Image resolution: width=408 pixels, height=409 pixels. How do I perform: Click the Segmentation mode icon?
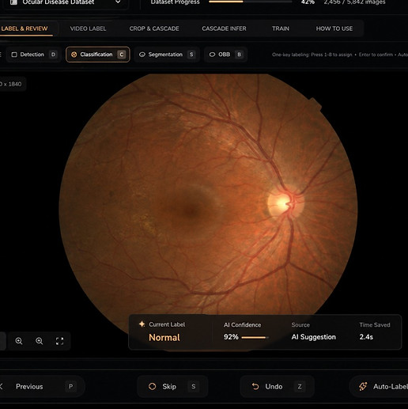pos(142,55)
